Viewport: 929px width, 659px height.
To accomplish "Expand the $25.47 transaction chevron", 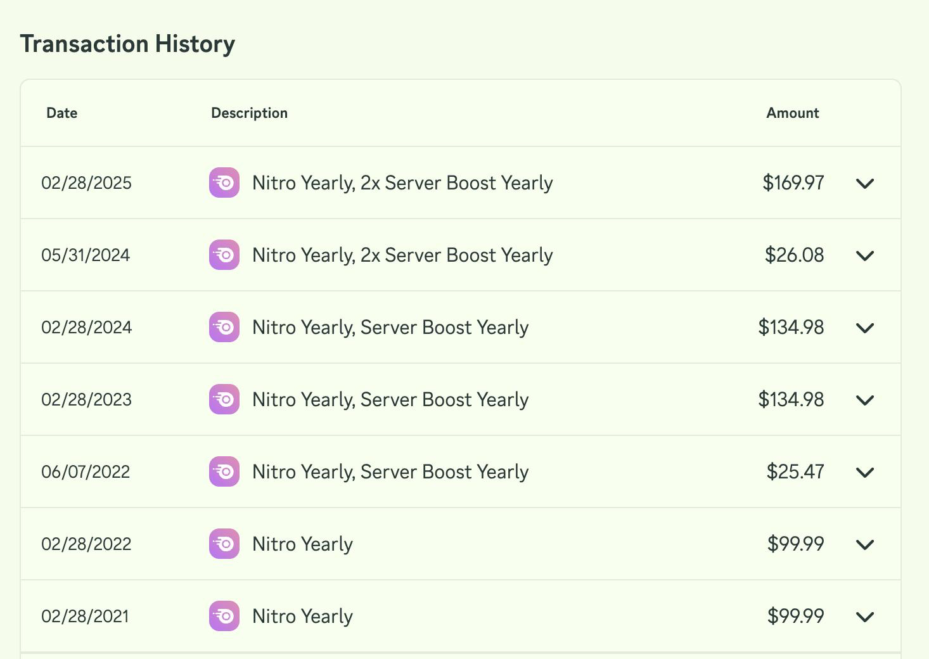I will pos(865,472).
